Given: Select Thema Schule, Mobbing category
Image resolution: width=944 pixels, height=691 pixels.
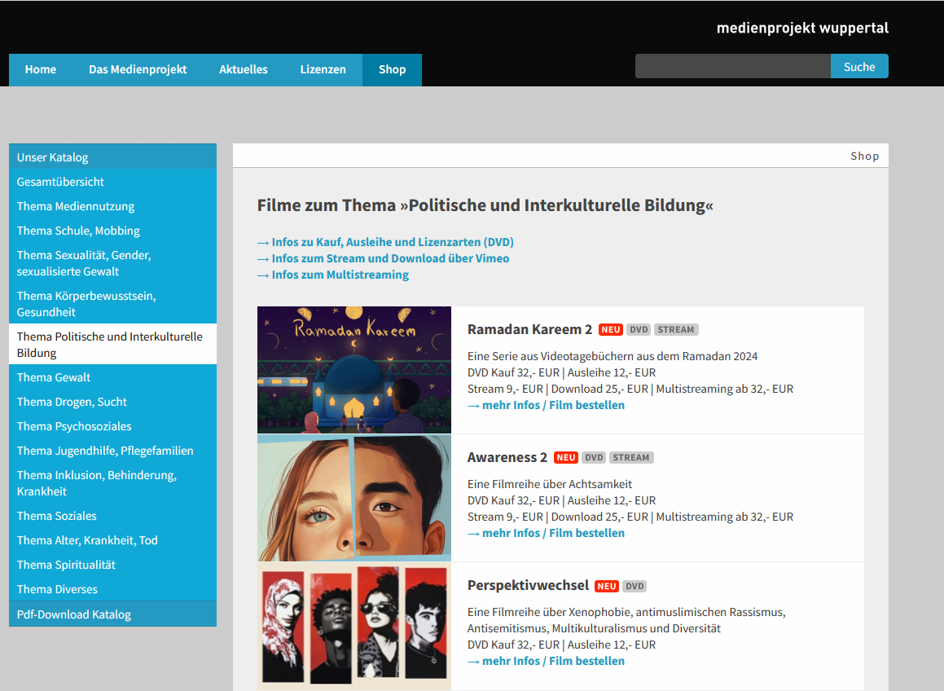Looking at the screenshot, I should tap(112, 231).
